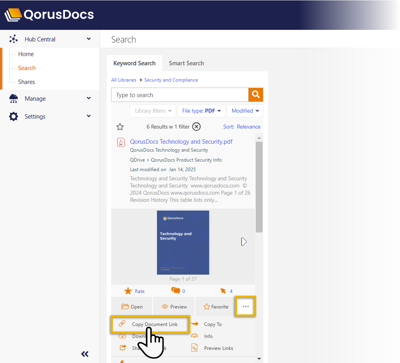Expand the Settings section chevron
This screenshot has height=363, width=400.
click(x=88, y=116)
